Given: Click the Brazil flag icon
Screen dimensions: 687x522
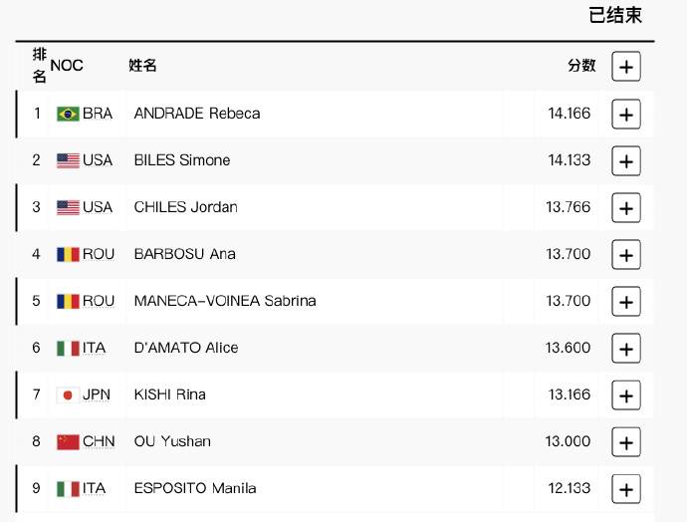Looking at the screenshot, I should click(68, 114).
